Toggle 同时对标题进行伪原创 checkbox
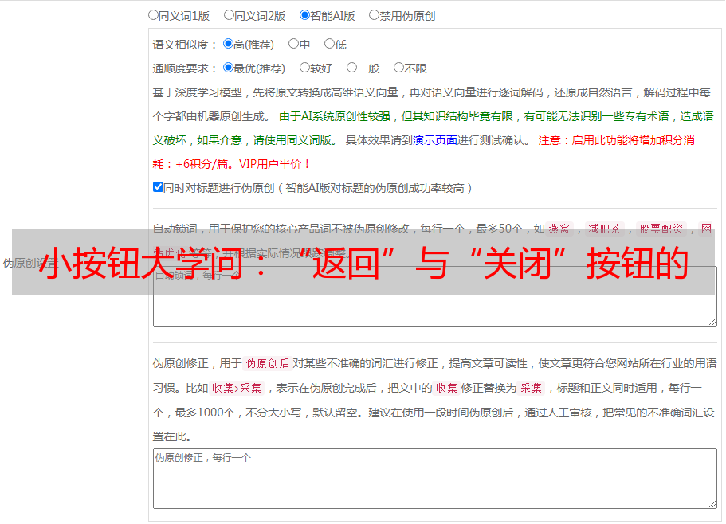This screenshot has height=524, width=726. click(158, 187)
